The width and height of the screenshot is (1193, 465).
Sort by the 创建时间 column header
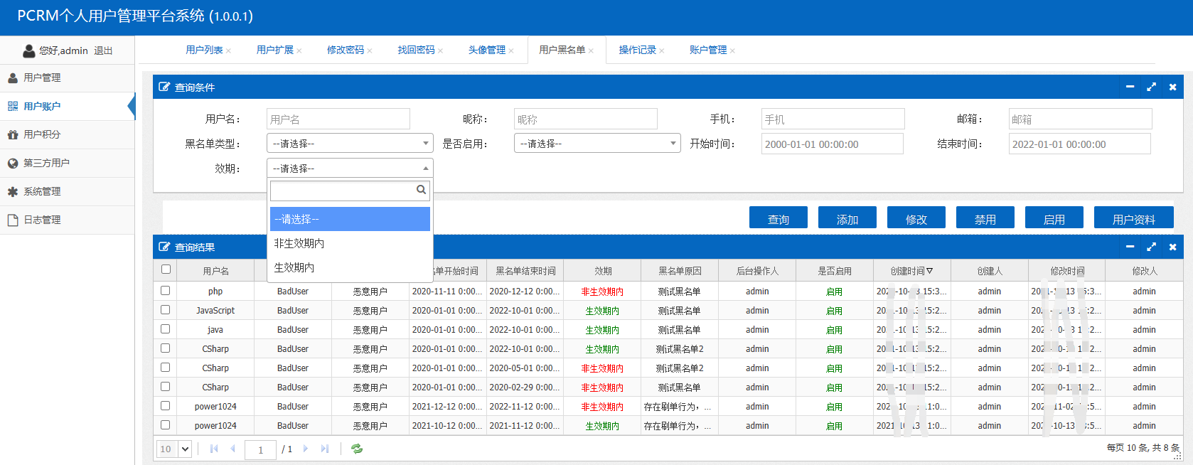[911, 271]
